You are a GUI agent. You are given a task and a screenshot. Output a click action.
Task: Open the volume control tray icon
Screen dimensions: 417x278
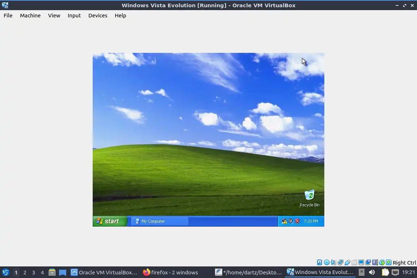click(x=372, y=272)
